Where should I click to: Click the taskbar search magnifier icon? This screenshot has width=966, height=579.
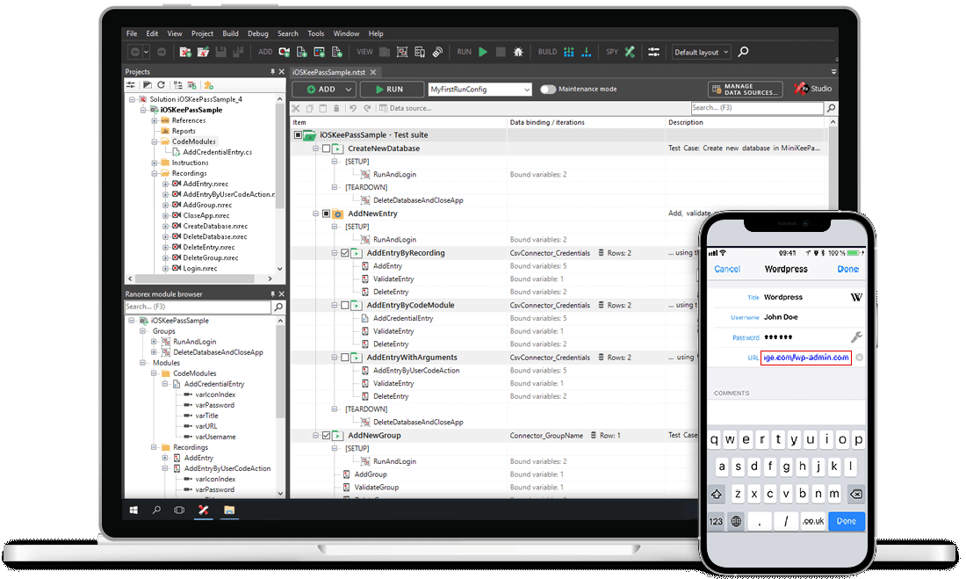(x=156, y=510)
